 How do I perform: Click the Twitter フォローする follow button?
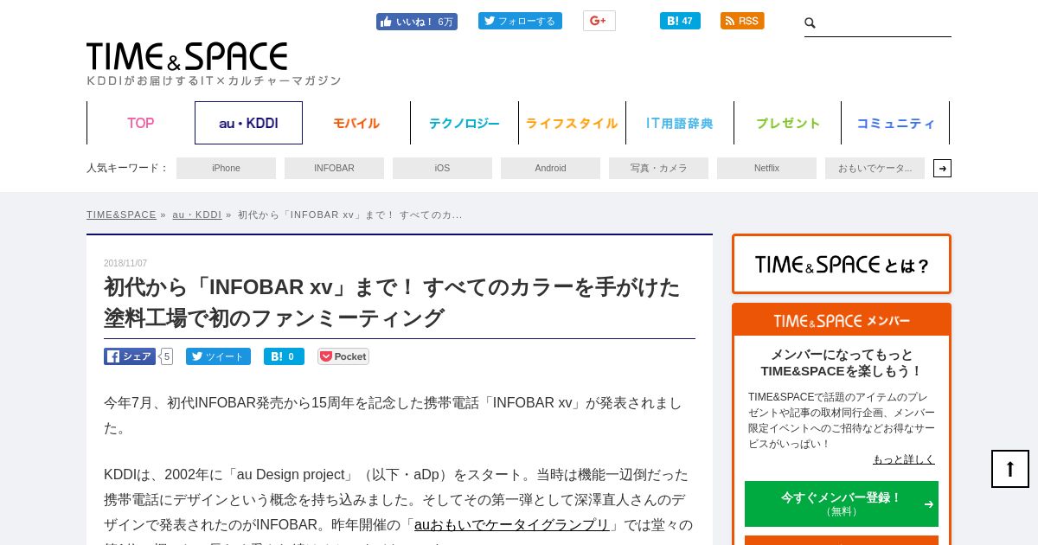520,21
